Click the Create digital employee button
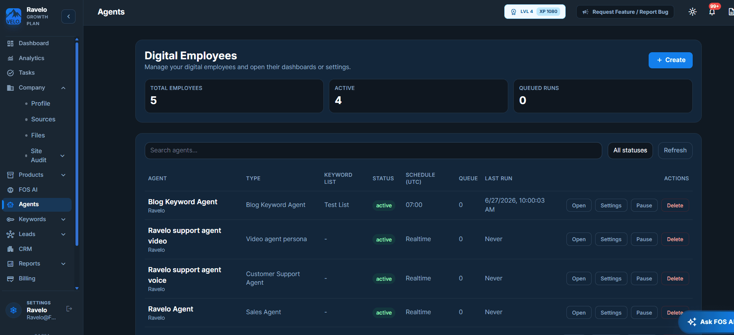734x335 pixels. pos(671,60)
